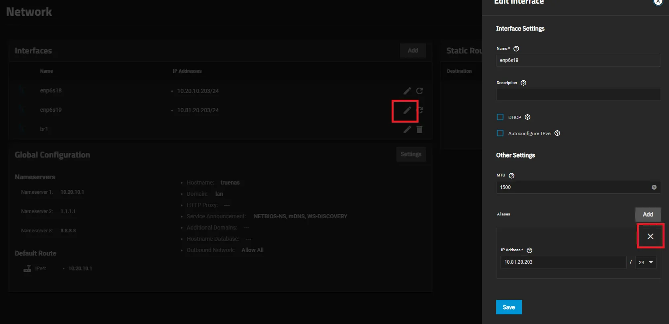Image resolution: width=669 pixels, height=324 pixels.
Task: Click the MTU input field
Action: pyautogui.click(x=573, y=187)
